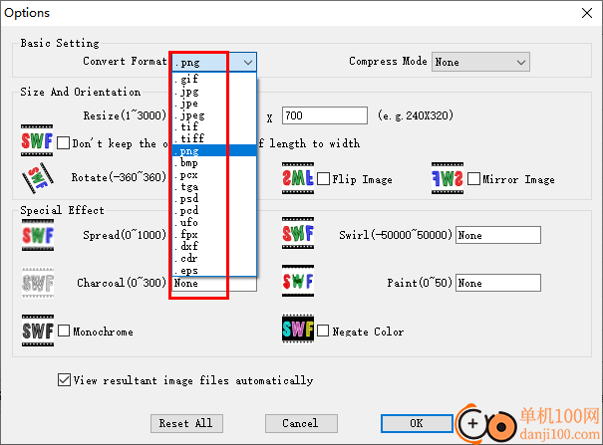Viewport: 603px width, 445px height.
Task: Enable the Negate Color checkbox
Action: coord(323,331)
